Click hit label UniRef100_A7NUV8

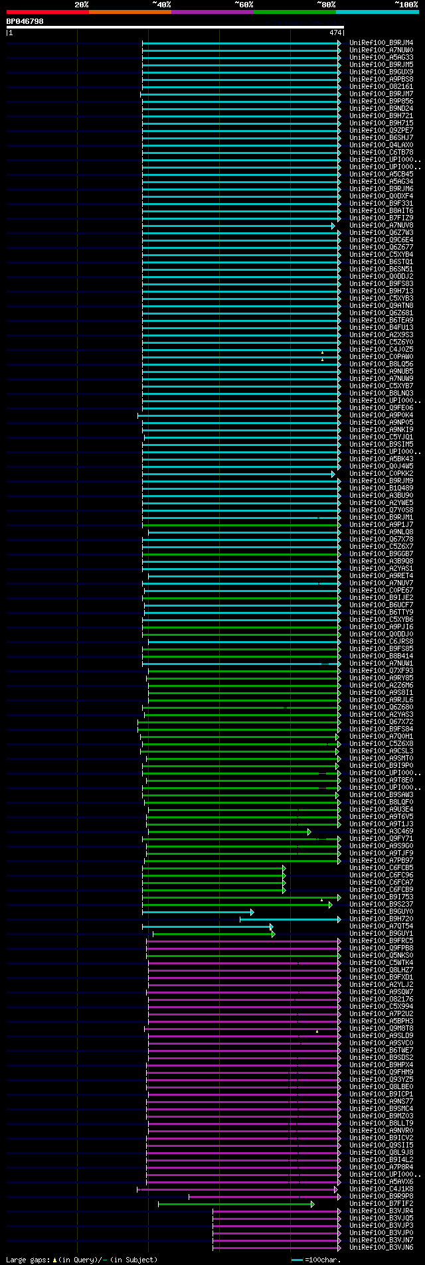(381, 226)
